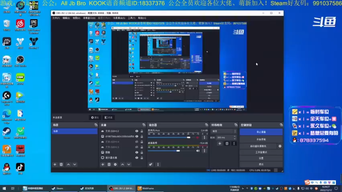Image resolution: width=342 pixels, height=192 pixels.
Task: Click the start recording button
Action: 261,140
